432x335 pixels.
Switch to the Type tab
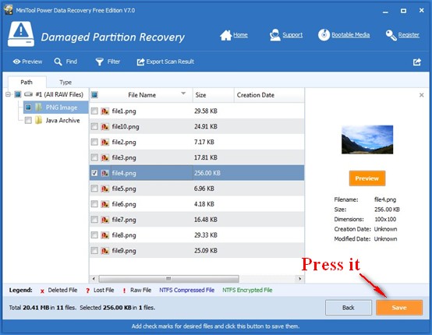(66, 83)
